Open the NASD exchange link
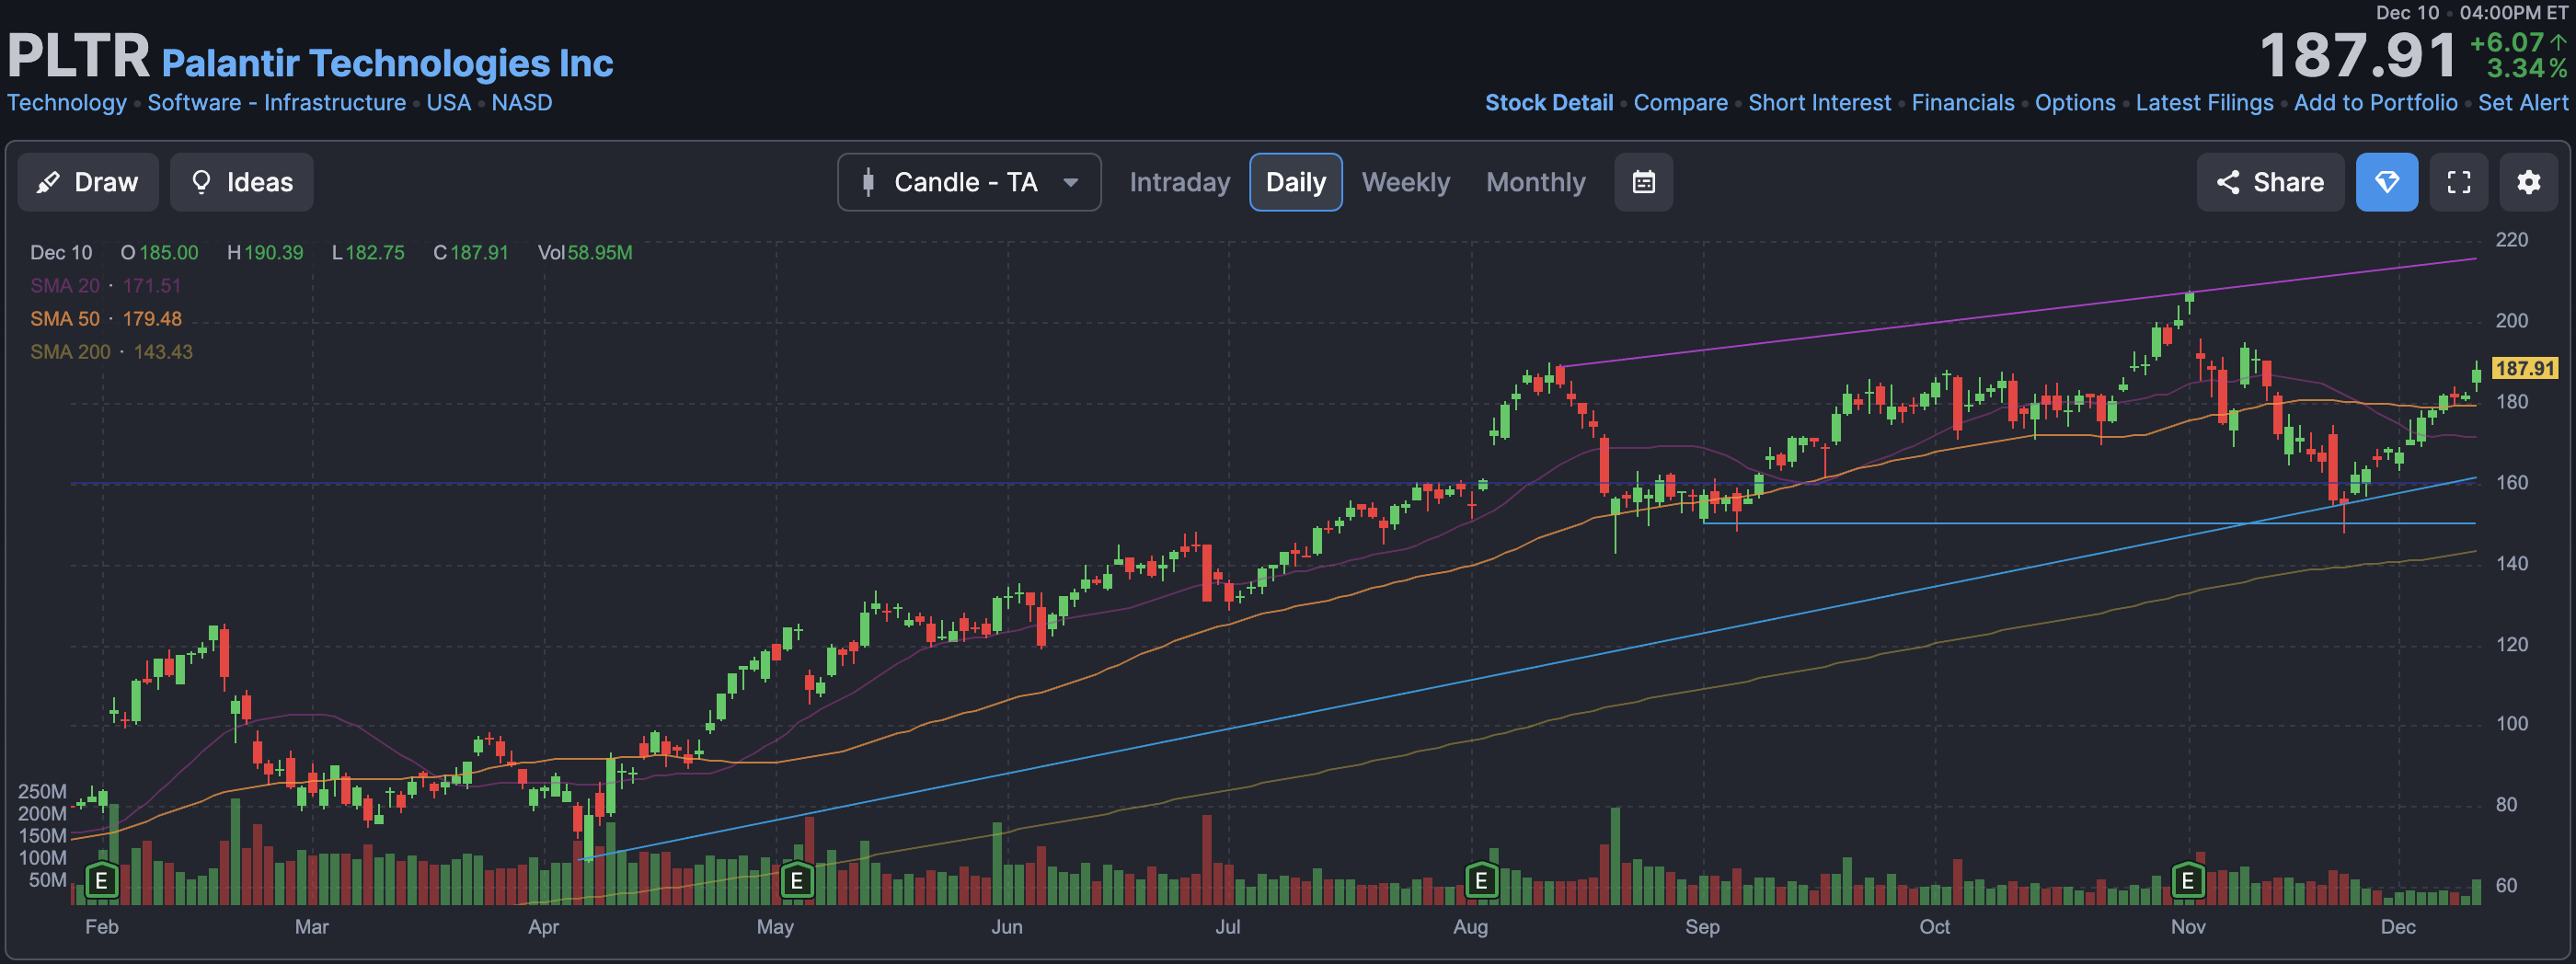This screenshot has width=2576, height=964. click(521, 103)
